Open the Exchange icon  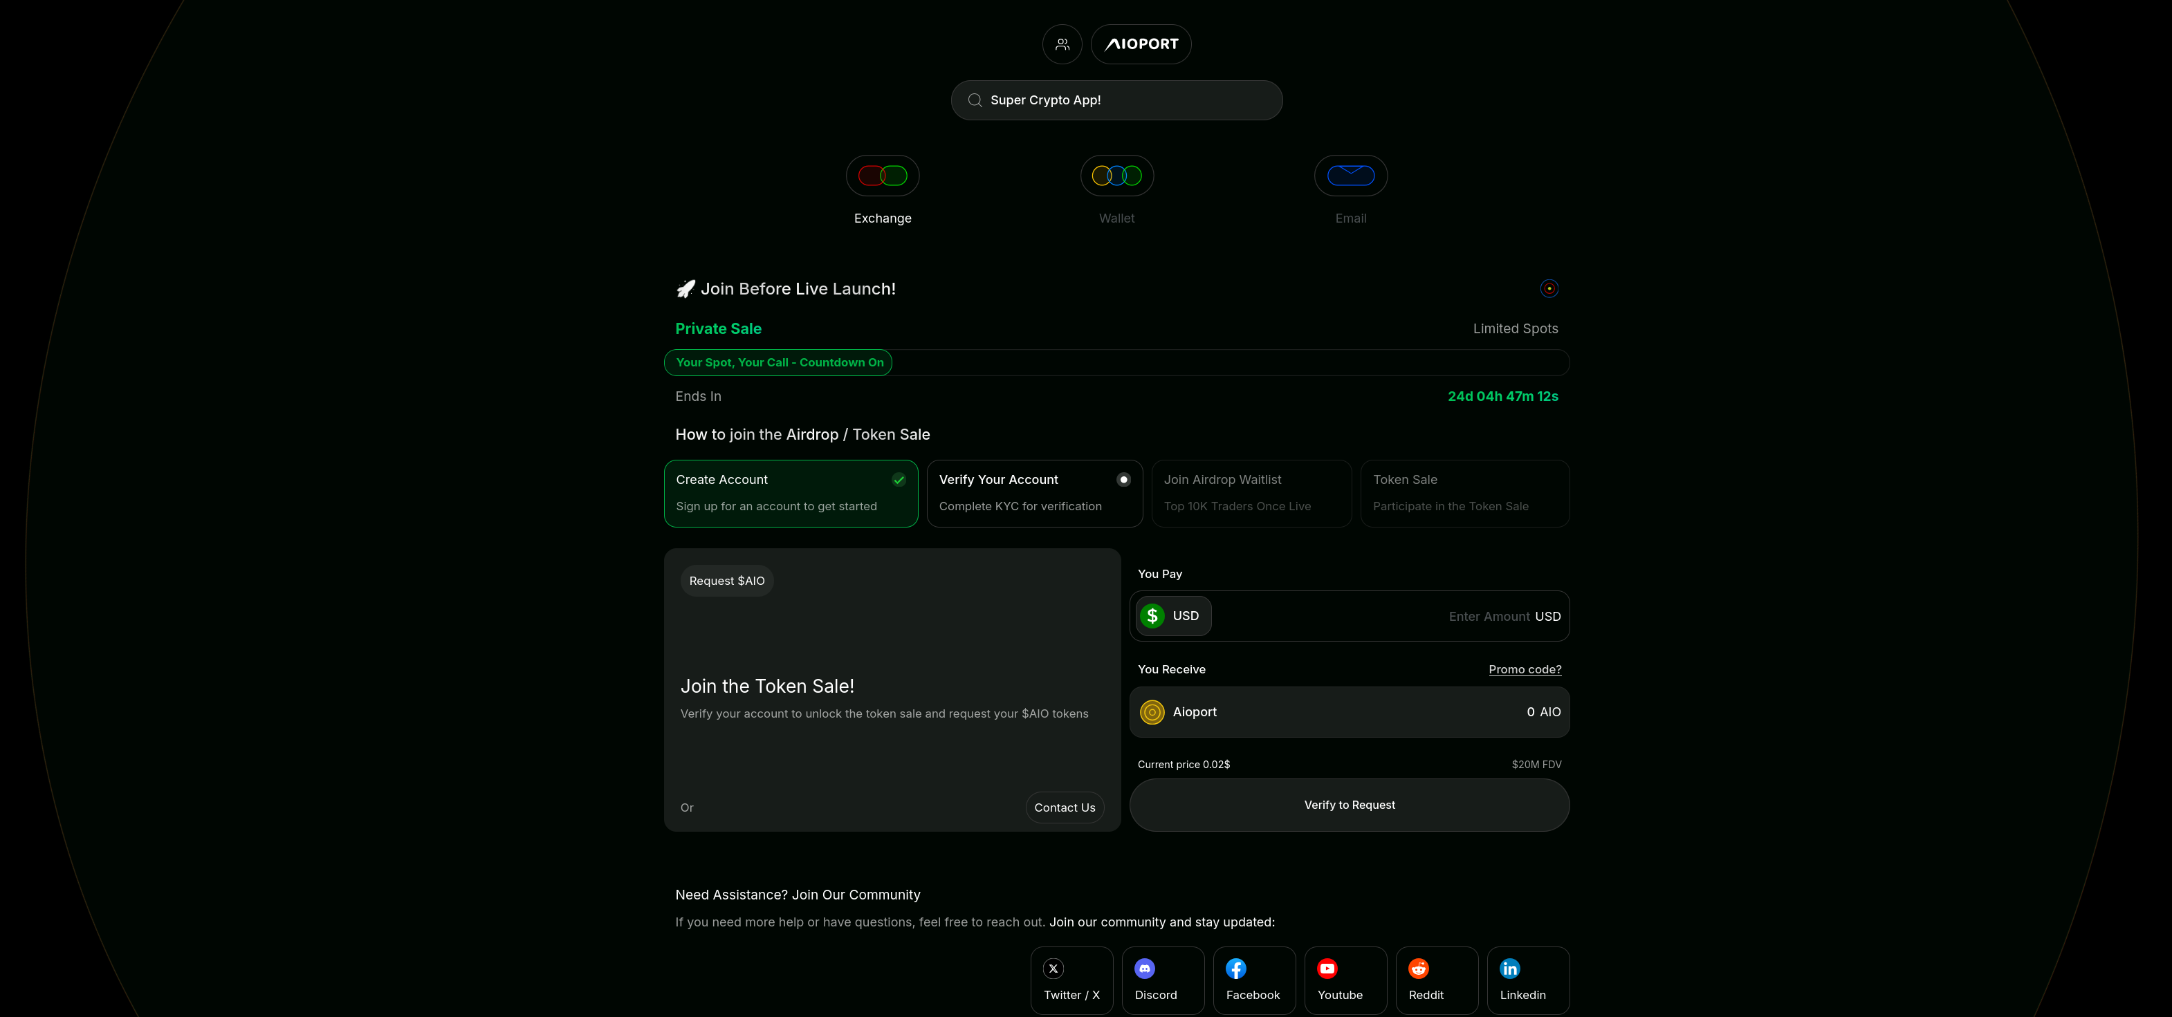pyautogui.click(x=882, y=175)
